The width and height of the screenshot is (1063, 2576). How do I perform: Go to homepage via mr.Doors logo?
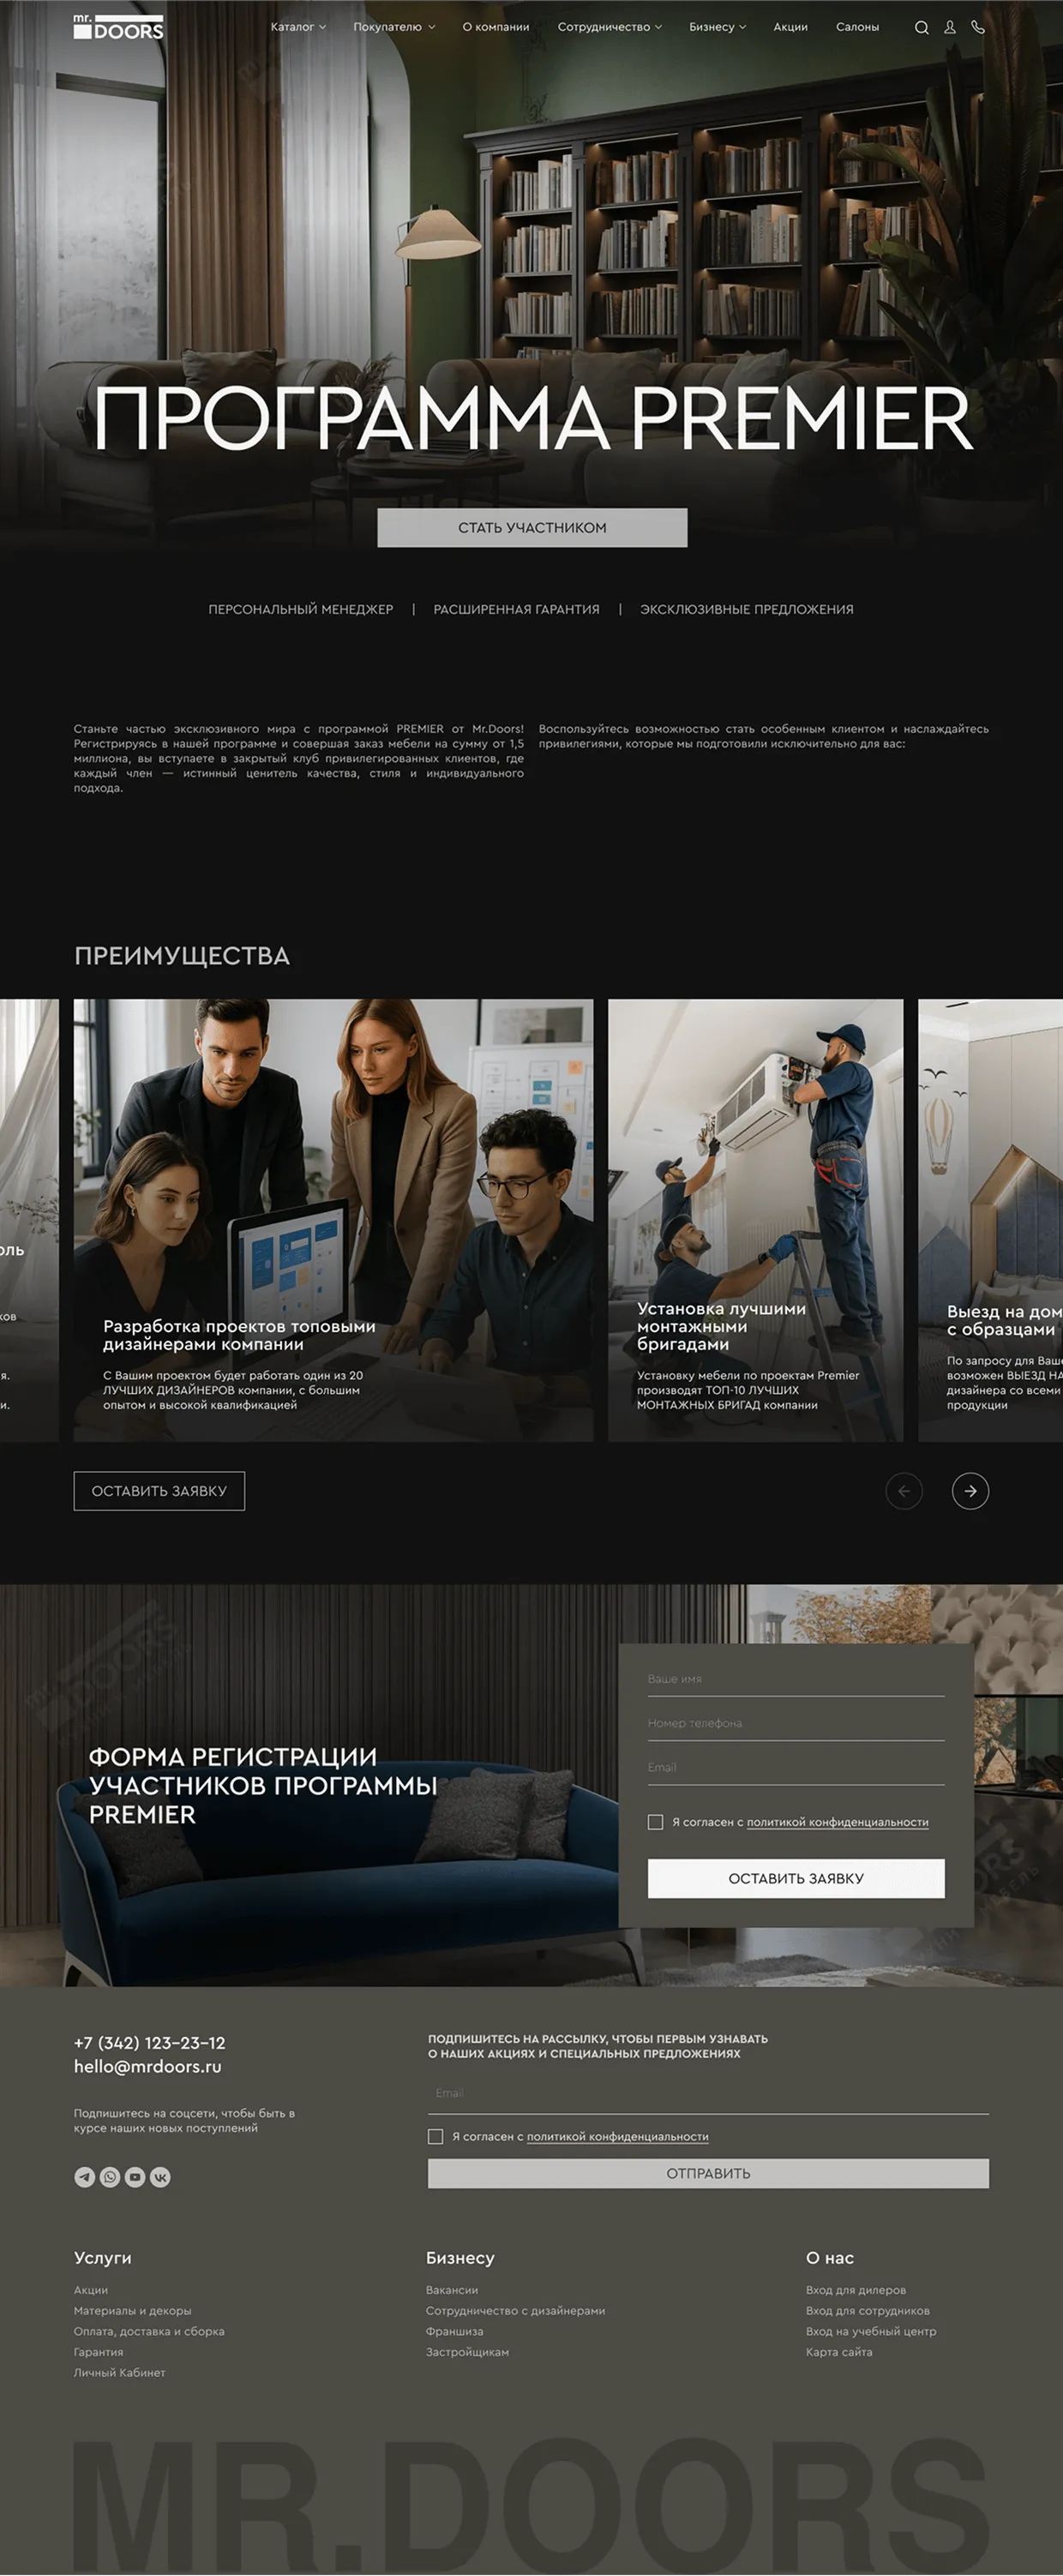pyautogui.click(x=118, y=27)
